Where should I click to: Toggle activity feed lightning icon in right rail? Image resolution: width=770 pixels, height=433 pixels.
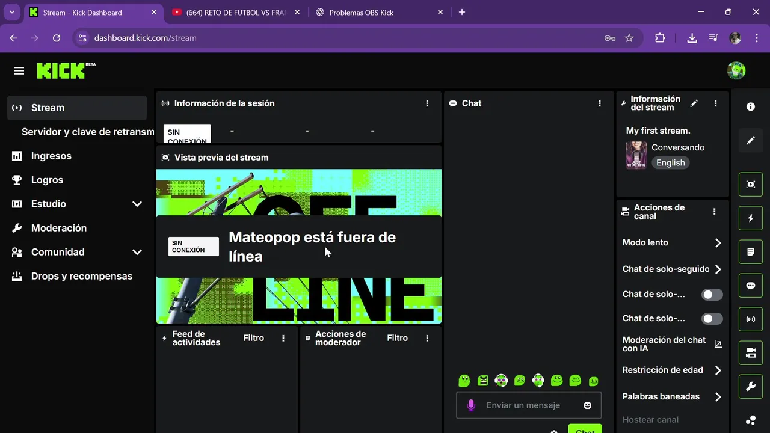[751, 218]
